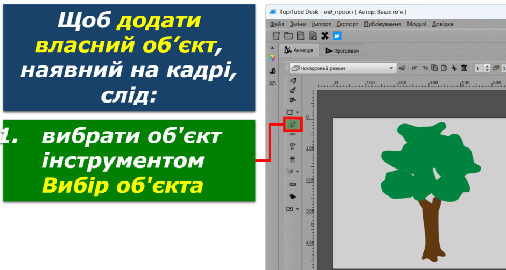Open the Зміни menu
Image resolution: width=506 pixels, height=270 pixels.
(298, 24)
